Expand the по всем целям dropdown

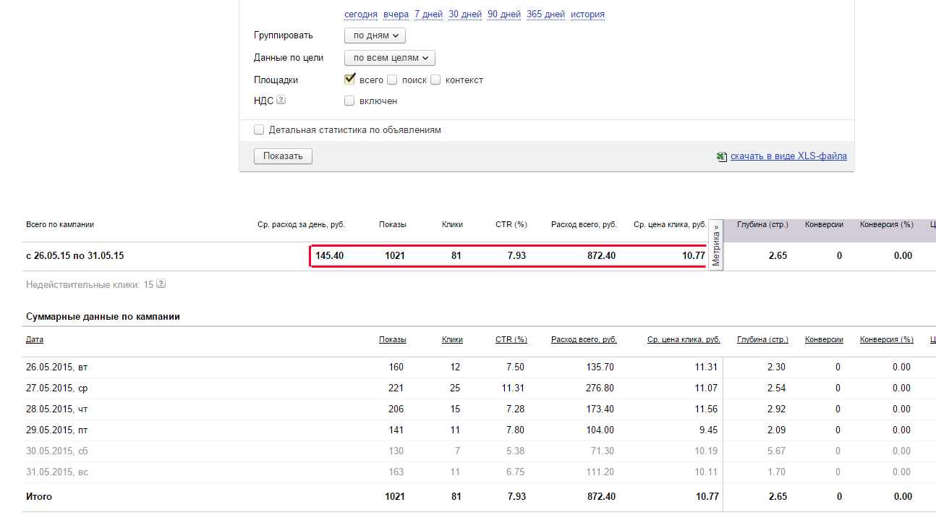390,58
